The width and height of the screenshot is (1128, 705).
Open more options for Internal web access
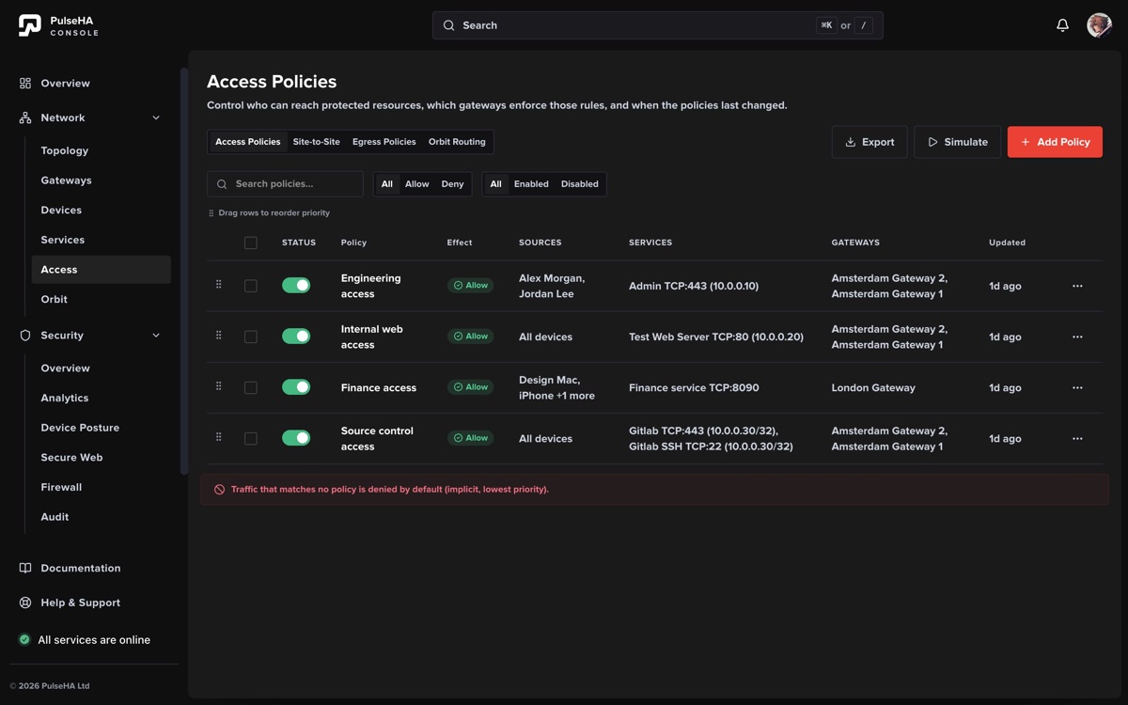pos(1077,337)
